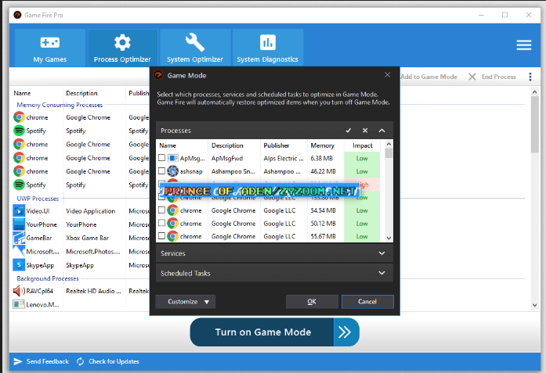Tick the chrome 50.12 MB checkbox
Screen dimensions: 546x373
point(161,223)
